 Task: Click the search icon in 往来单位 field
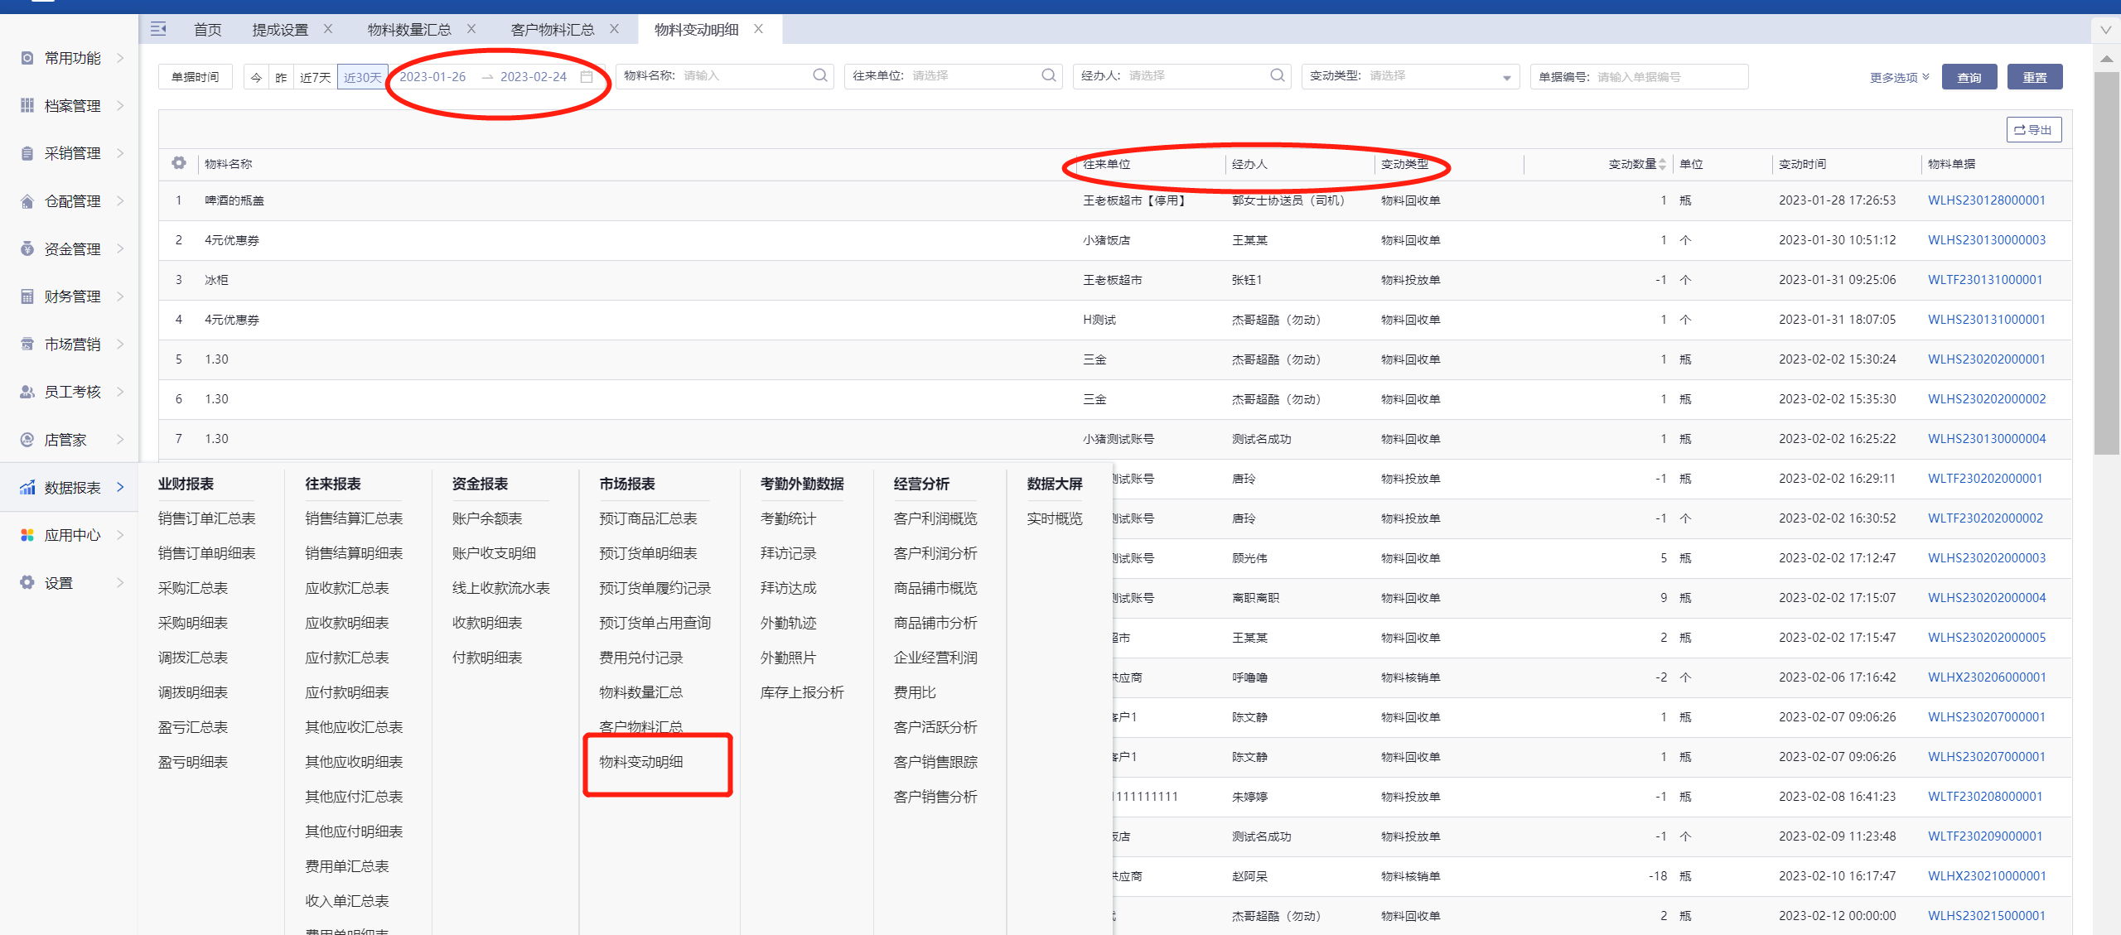[1048, 75]
